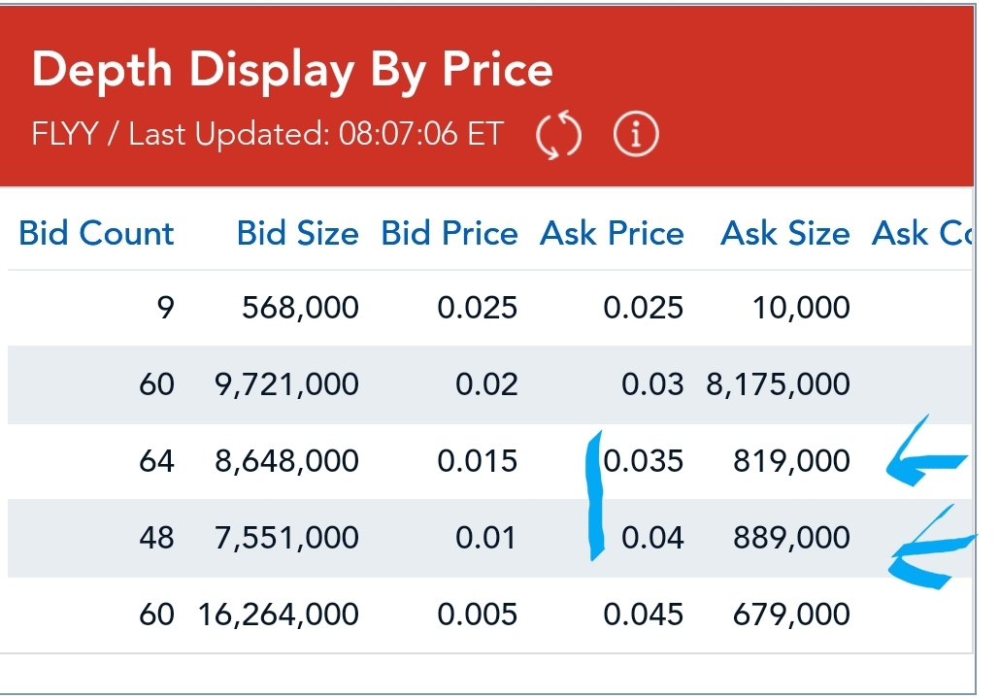Click the Depth Display By Price title
Screen dimensions: 999x698
292,70
